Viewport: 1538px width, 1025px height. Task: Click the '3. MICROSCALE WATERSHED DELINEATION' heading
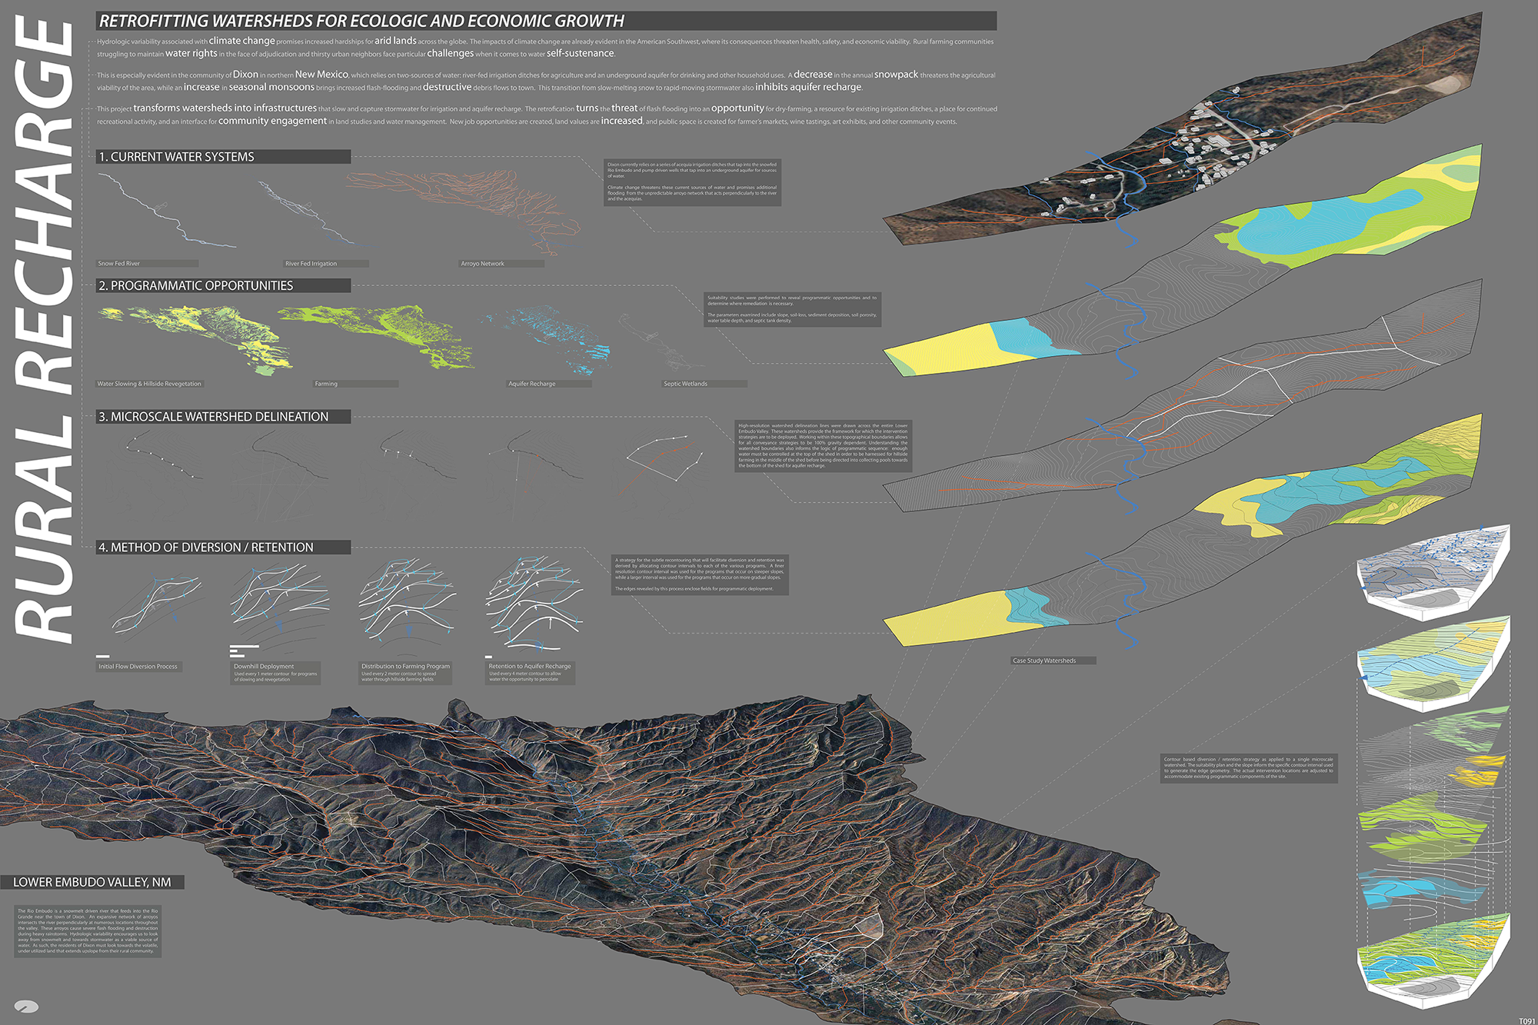click(x=214, y=417)
